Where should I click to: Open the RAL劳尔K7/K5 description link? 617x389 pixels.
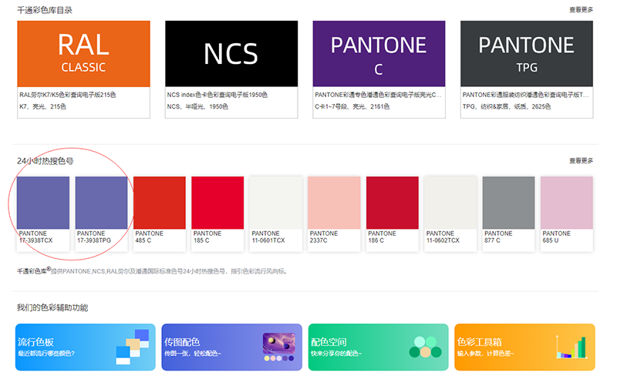pos(67,95)
